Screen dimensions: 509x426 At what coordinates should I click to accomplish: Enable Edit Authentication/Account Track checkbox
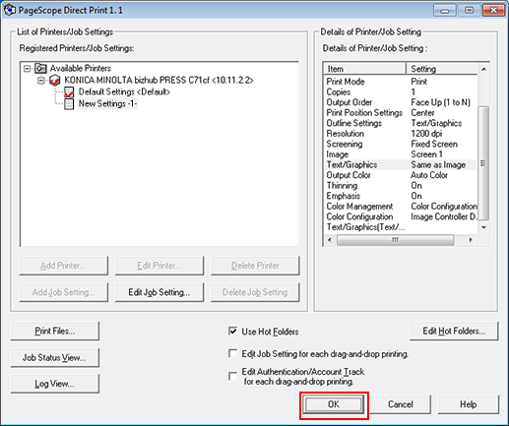coord(232,376)
